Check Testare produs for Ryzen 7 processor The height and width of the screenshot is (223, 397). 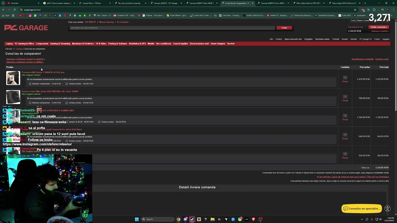67,84
